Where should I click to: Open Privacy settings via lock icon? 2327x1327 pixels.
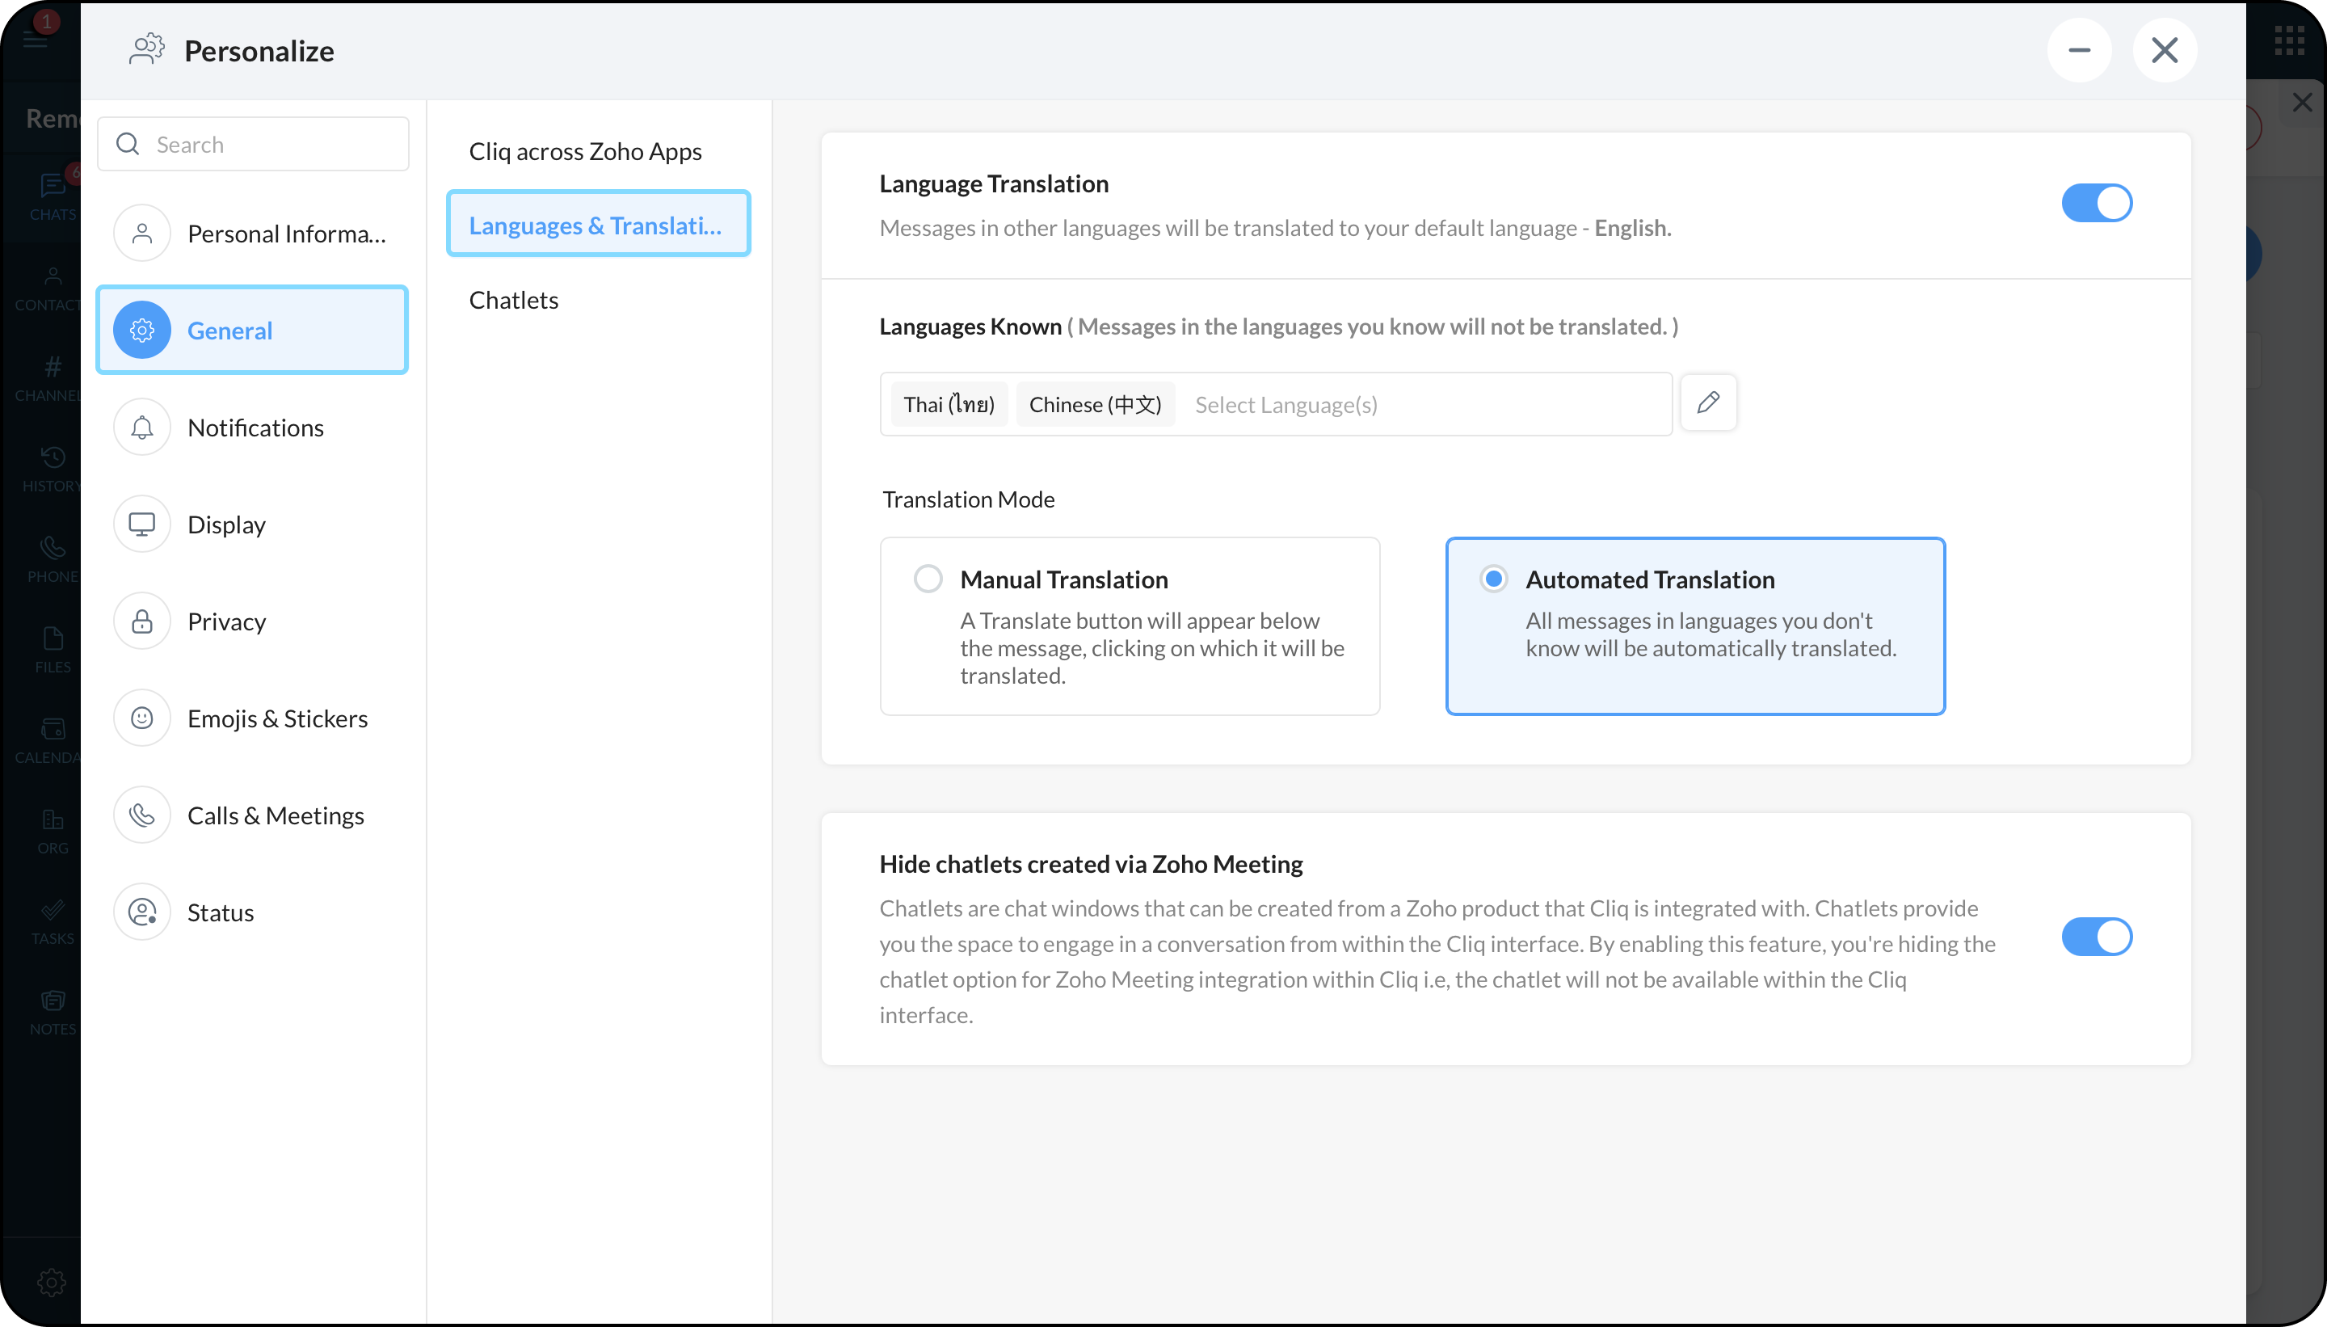142,621
